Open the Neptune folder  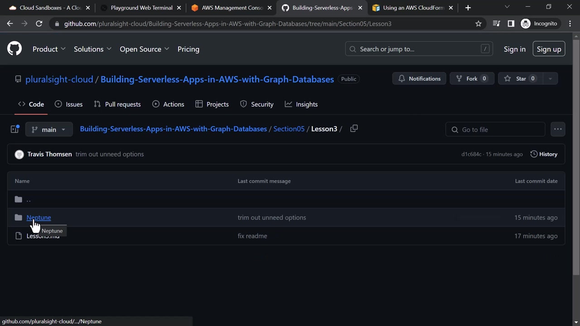coord(39,217)
